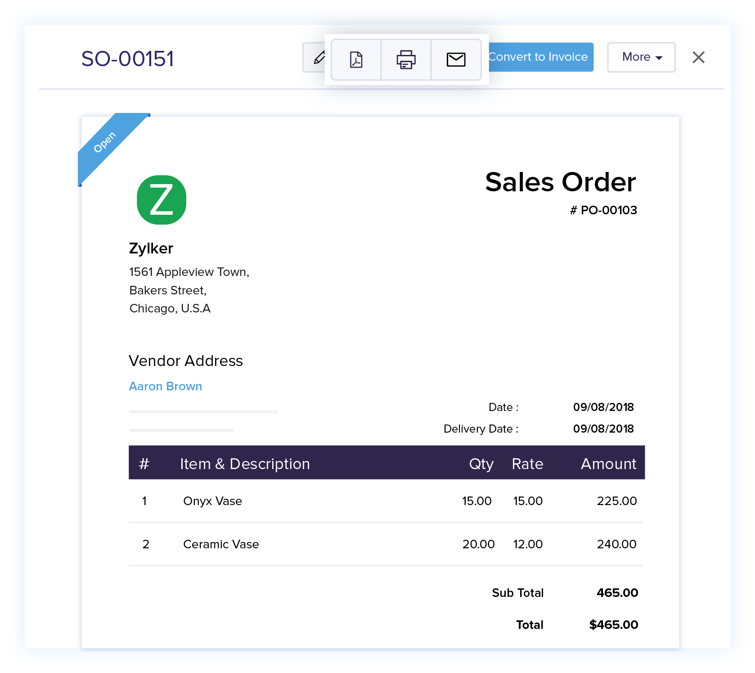Click the Sub Total amount 465.00
755x673 pixels.
(x=617, y=593)
